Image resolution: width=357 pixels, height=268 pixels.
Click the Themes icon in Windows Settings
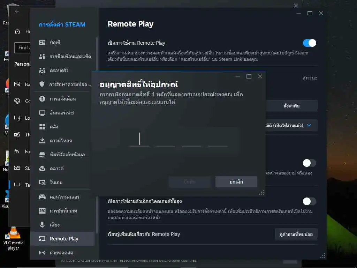[17, 134]
